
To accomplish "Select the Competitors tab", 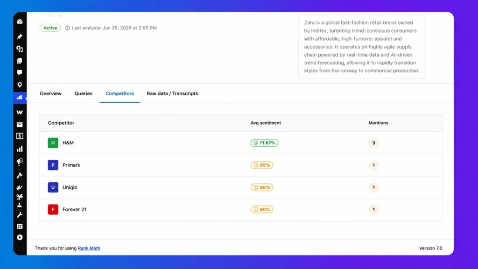I will [x=119, y=93].
